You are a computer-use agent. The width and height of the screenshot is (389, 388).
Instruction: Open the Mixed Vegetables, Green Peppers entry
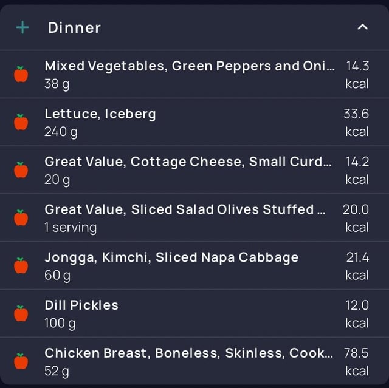(x=194, y=74)
